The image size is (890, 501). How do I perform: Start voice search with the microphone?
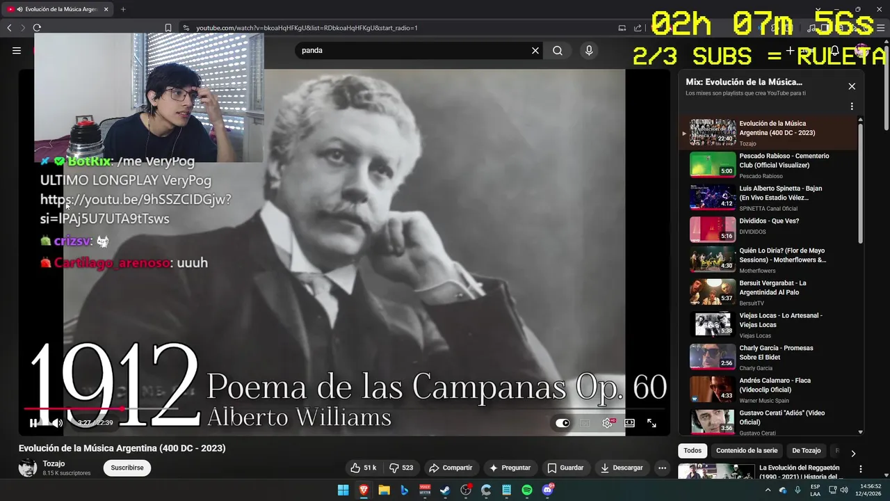click(x=589, y=50)
